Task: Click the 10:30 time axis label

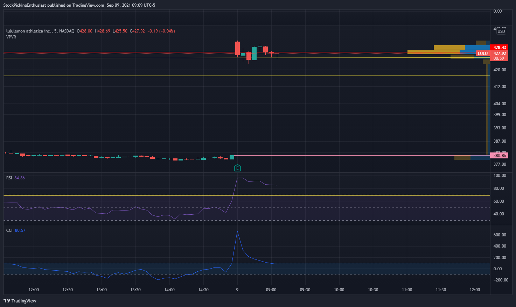Action: pyautogui.click(x=373, y=290)
